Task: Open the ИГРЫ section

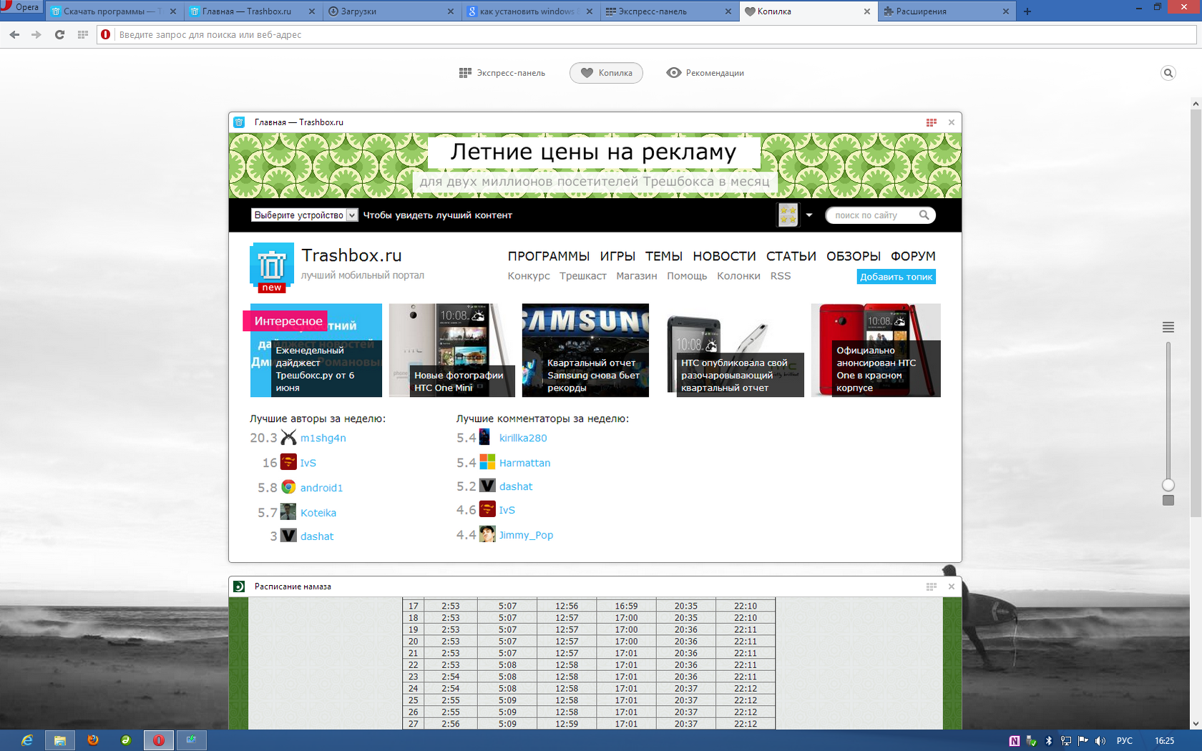Action: point(617,256)
